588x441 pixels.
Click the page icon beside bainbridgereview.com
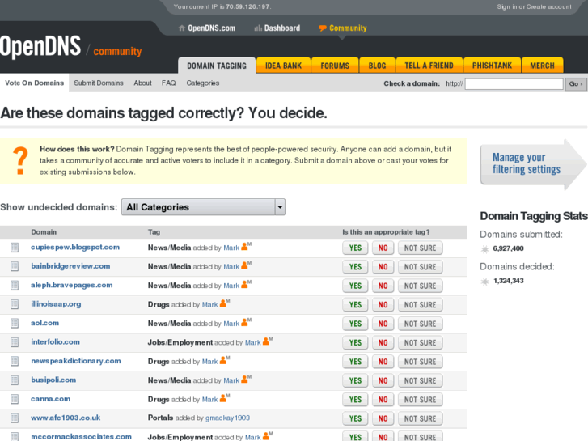click(x=15, y=266)
